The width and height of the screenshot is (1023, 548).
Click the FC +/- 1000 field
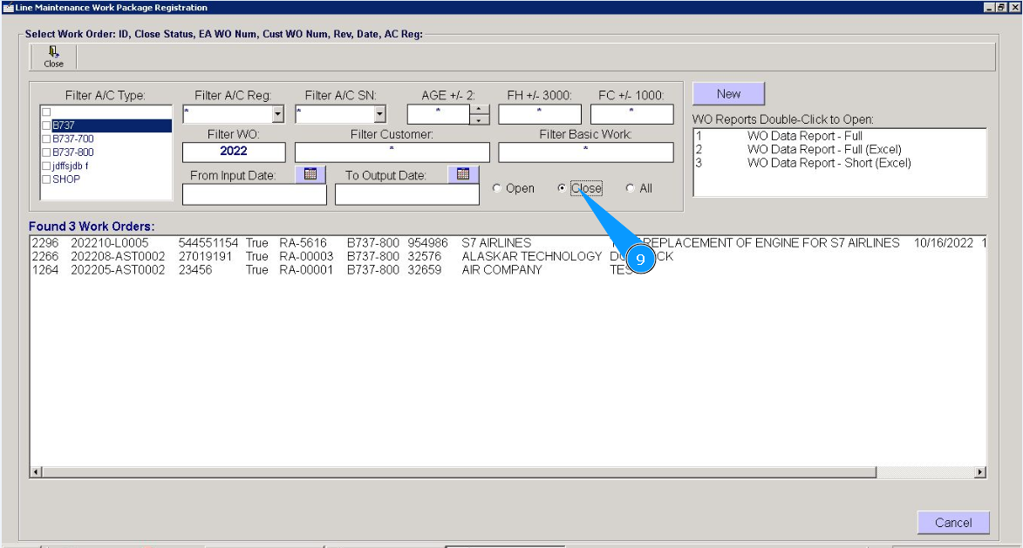click(x=631, y=114)
